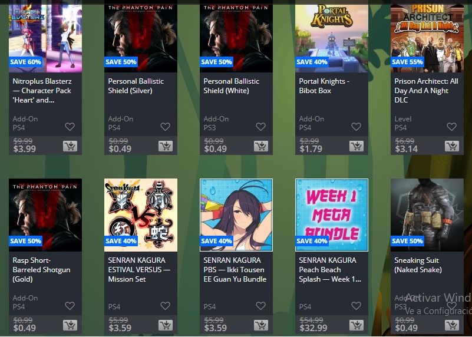Toggle heart on Prison Architect All Day DLC

pyautogui.click(x=451, y=127)
